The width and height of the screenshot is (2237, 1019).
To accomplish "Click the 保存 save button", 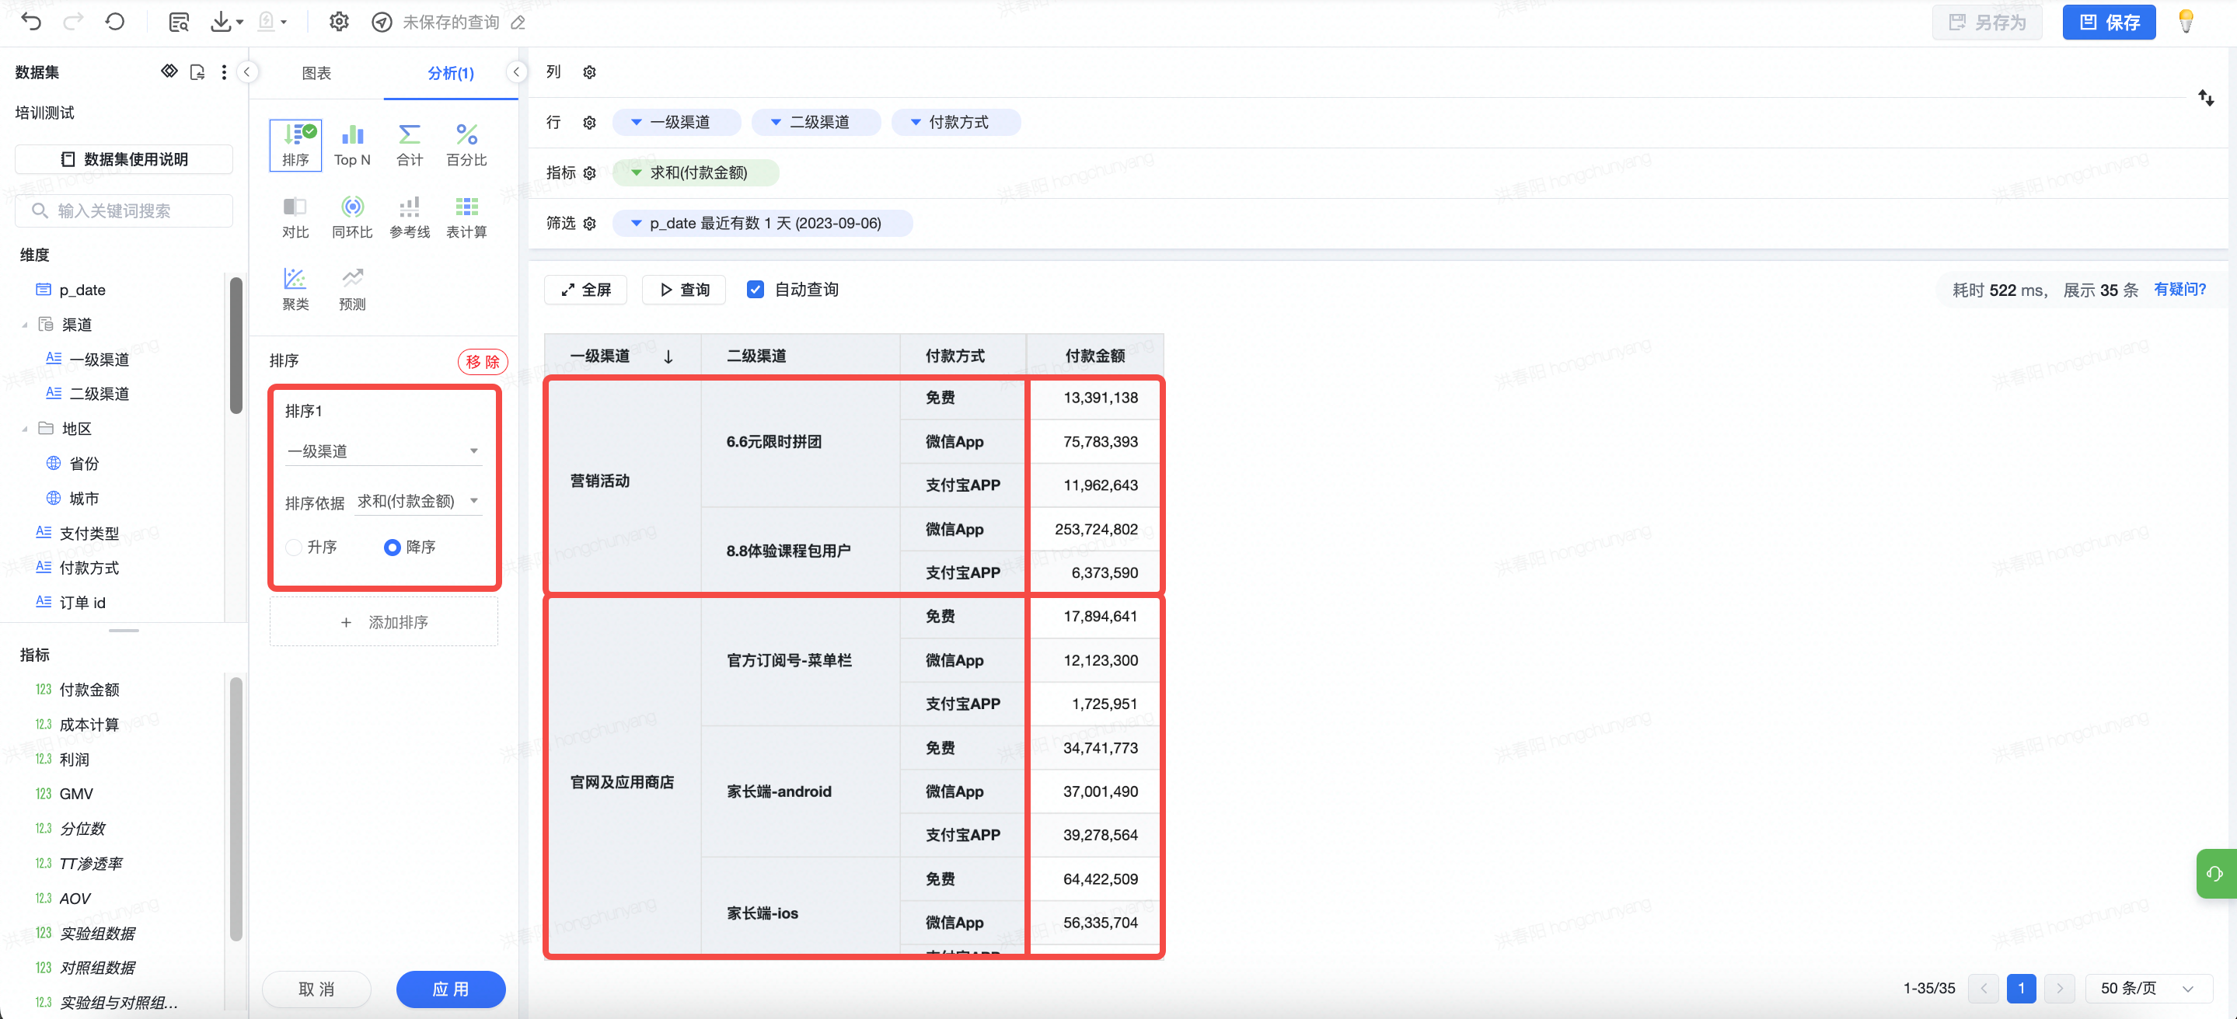I will [x=2109, y=22].
